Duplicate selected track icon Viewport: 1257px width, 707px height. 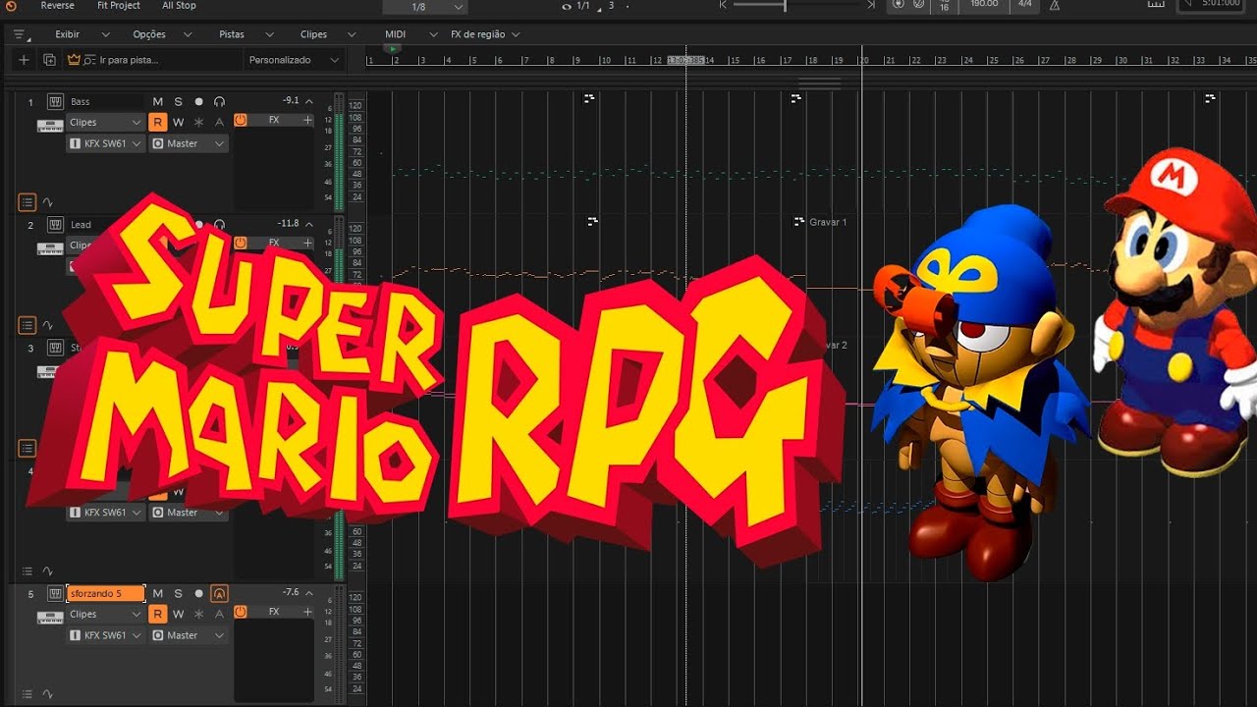point(49,60)
